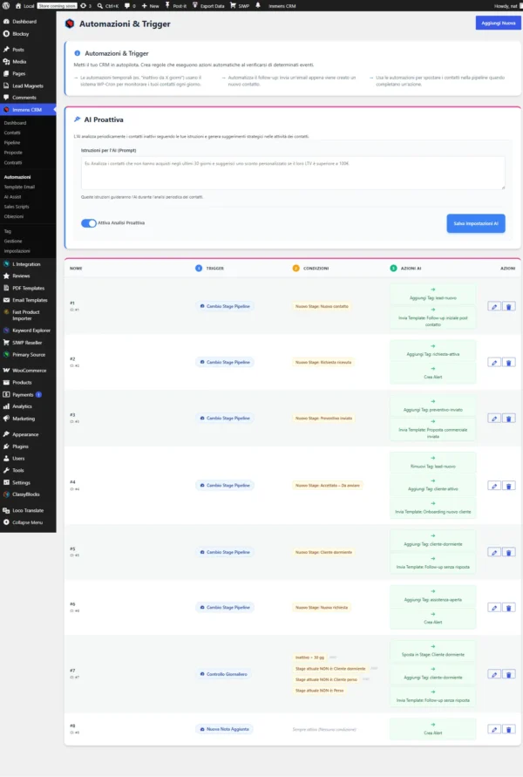Click edit icon for automation #1
The height and width of the screenshot is (777, 523).
pos(494,306)
